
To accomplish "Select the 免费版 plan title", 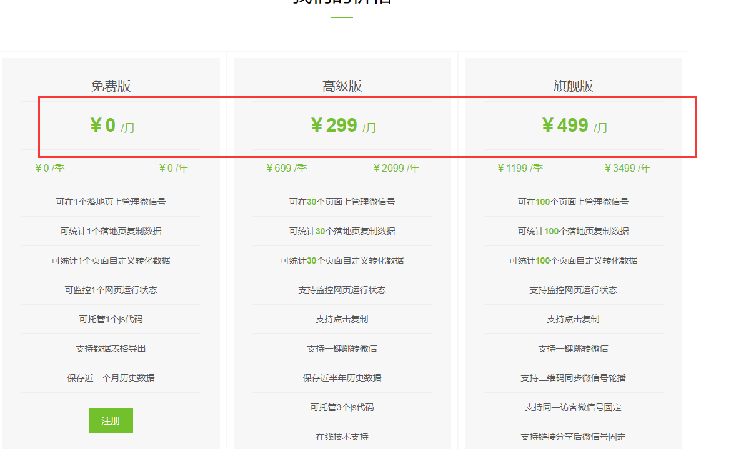I will (111, 86).
